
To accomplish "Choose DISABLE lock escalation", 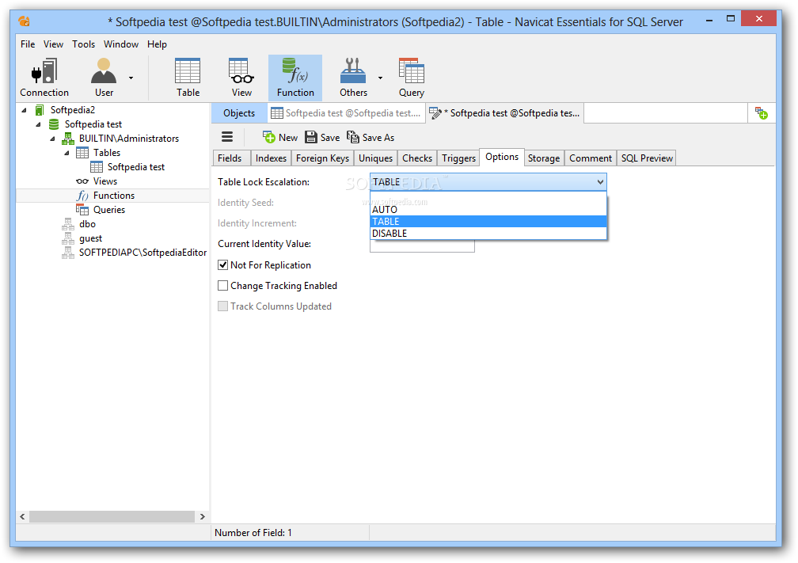I will [488, 233].
